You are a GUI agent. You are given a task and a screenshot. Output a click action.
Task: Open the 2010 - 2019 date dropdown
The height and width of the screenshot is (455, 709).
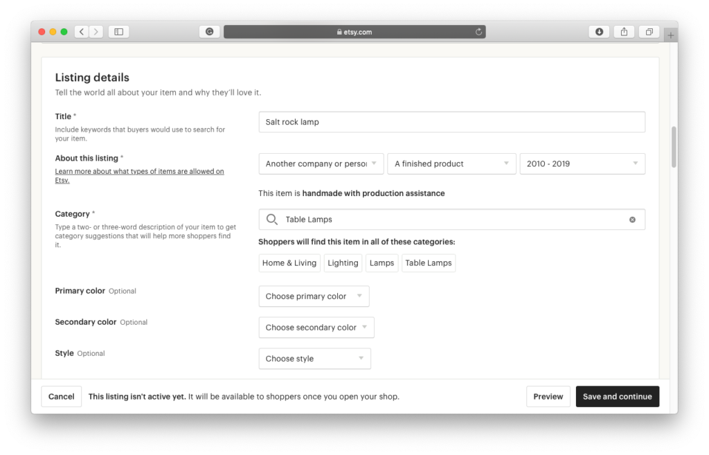coord(582,164)
